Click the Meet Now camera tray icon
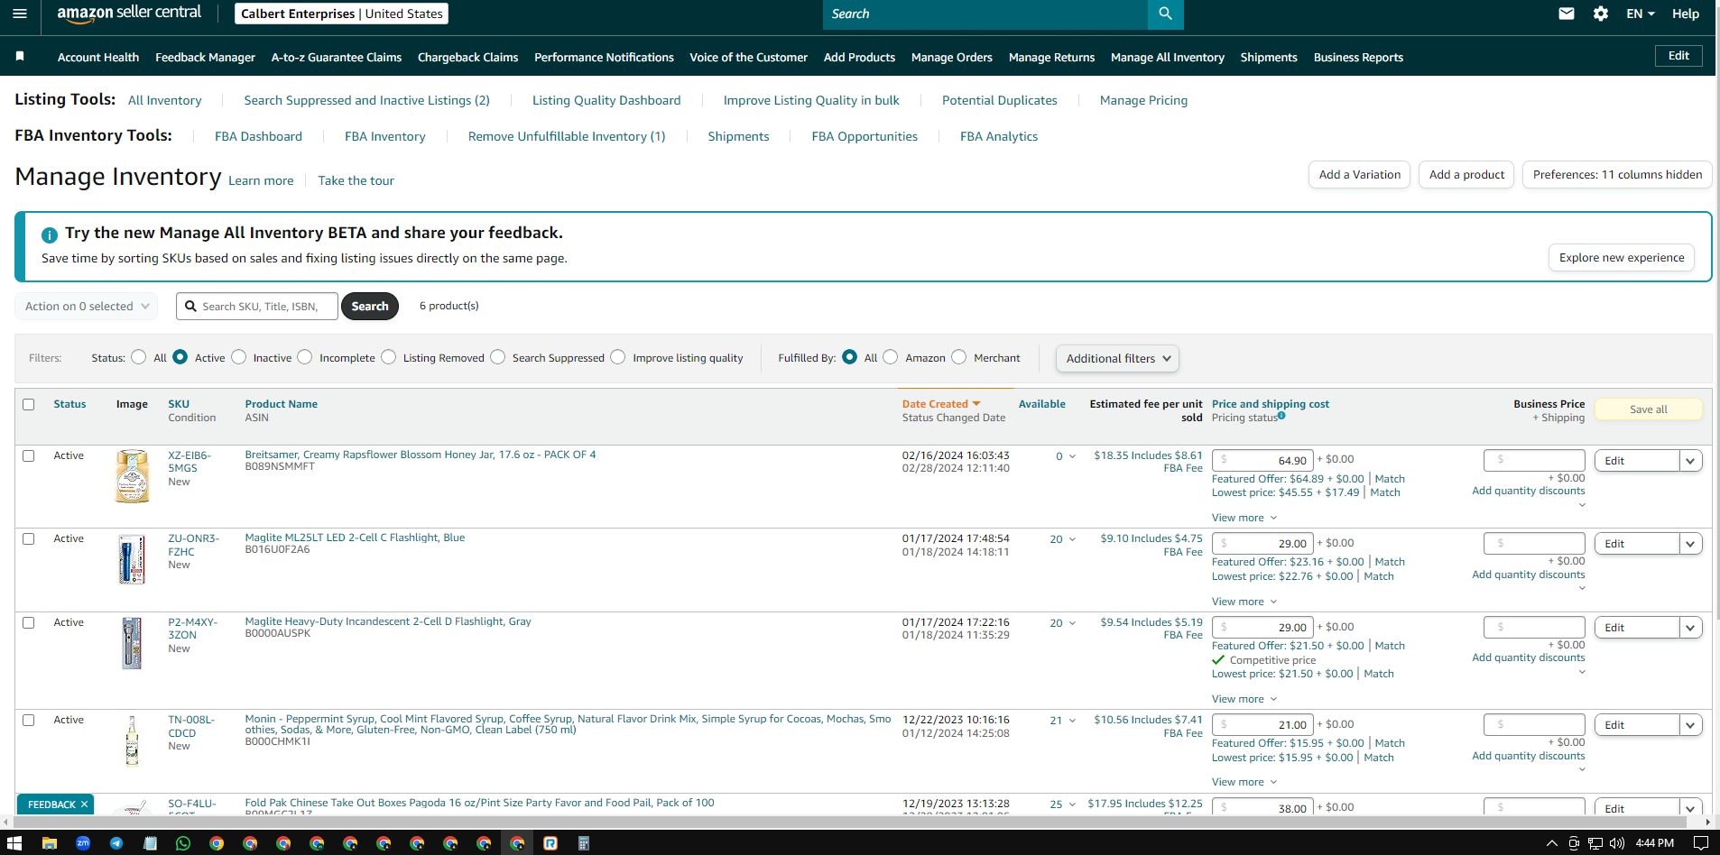 [1574, 843]
